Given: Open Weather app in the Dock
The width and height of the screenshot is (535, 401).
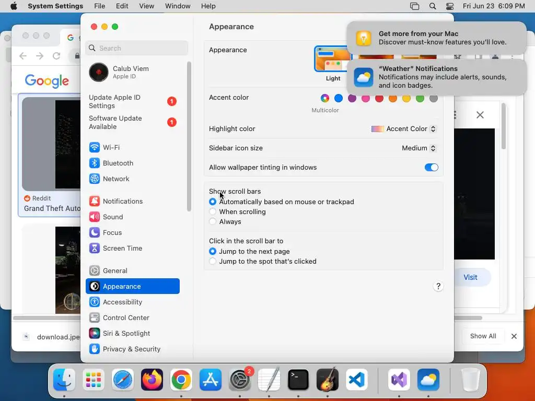Looking at the screenshot, I should (428, 380).
